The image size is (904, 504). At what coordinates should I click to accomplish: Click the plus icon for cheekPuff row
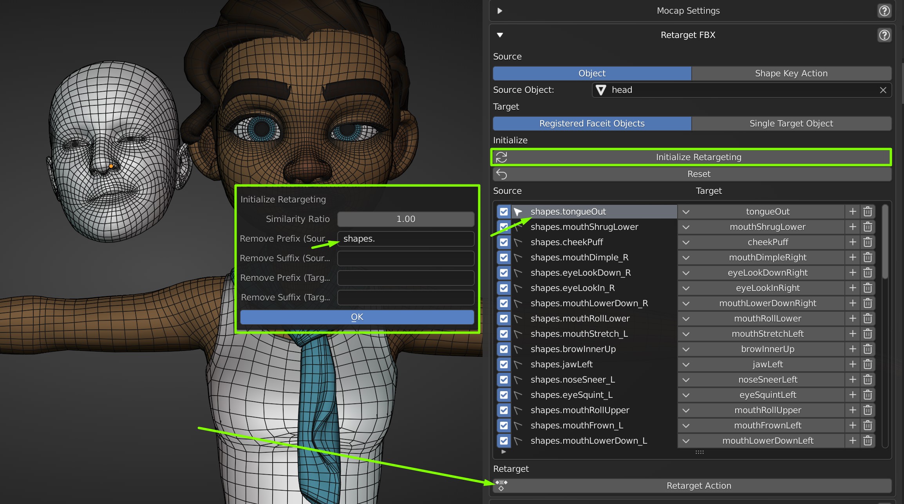pos(853,242)
